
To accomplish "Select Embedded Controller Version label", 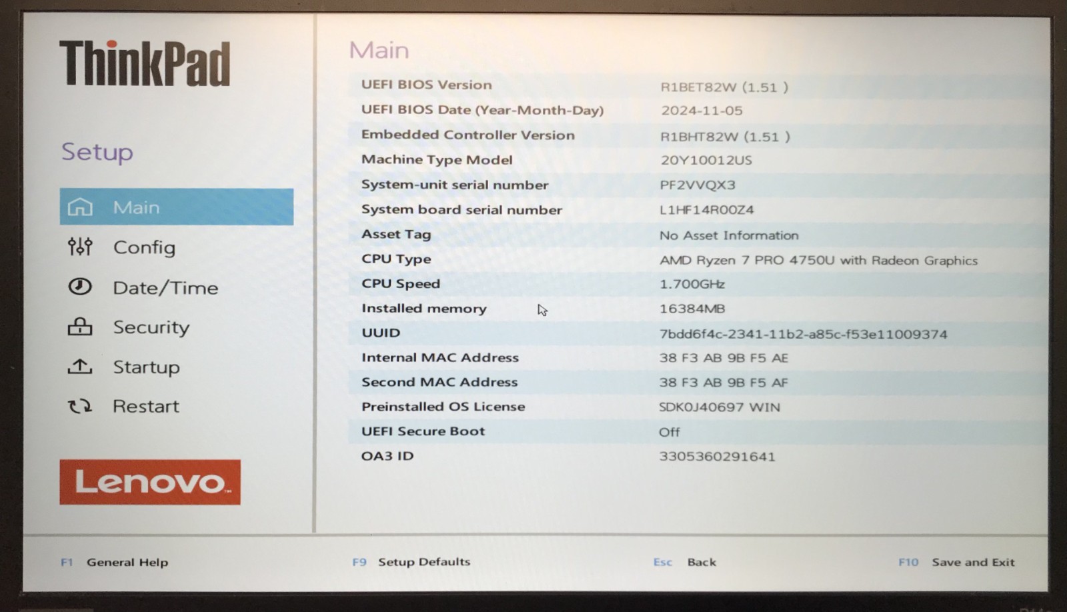I will click(x=467, y=135).
